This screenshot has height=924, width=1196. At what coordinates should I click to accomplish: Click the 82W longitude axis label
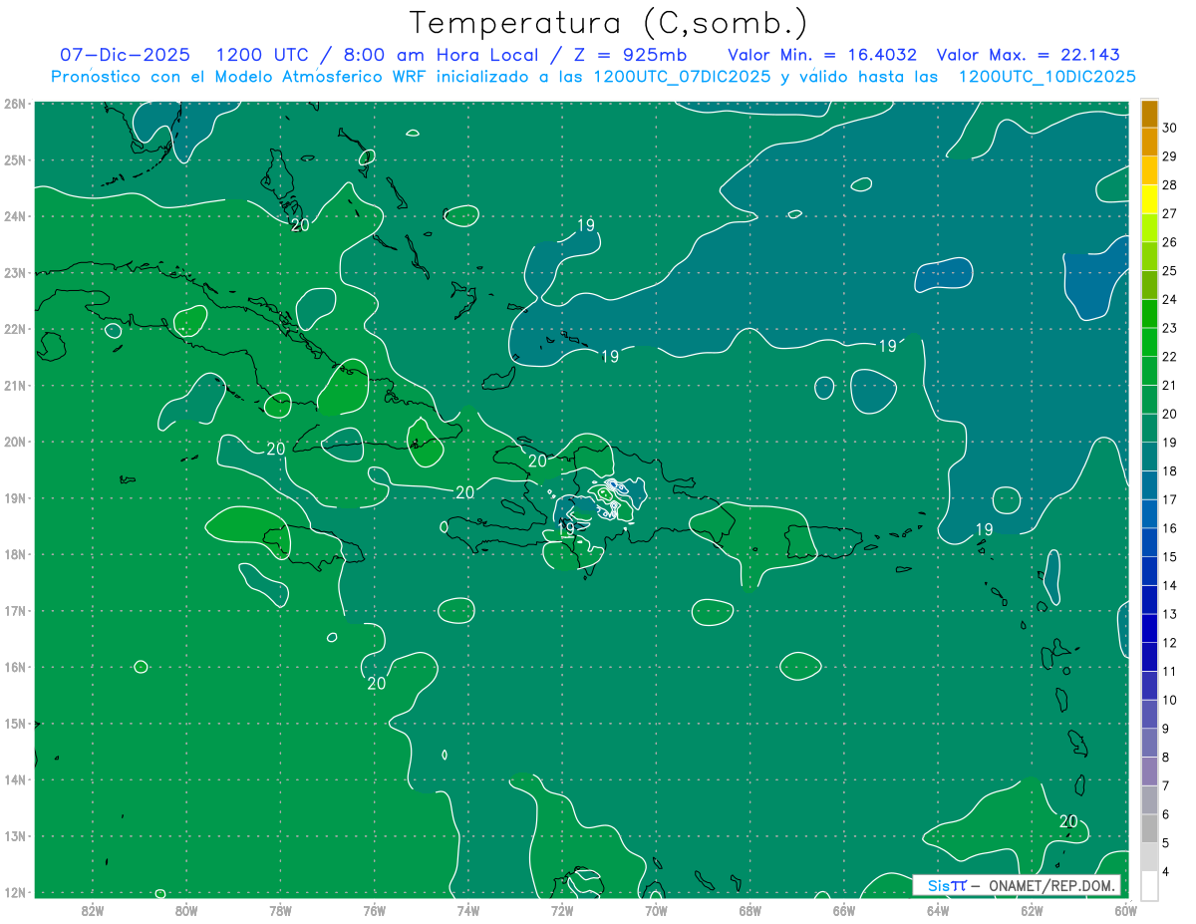[x=92, y=910]
